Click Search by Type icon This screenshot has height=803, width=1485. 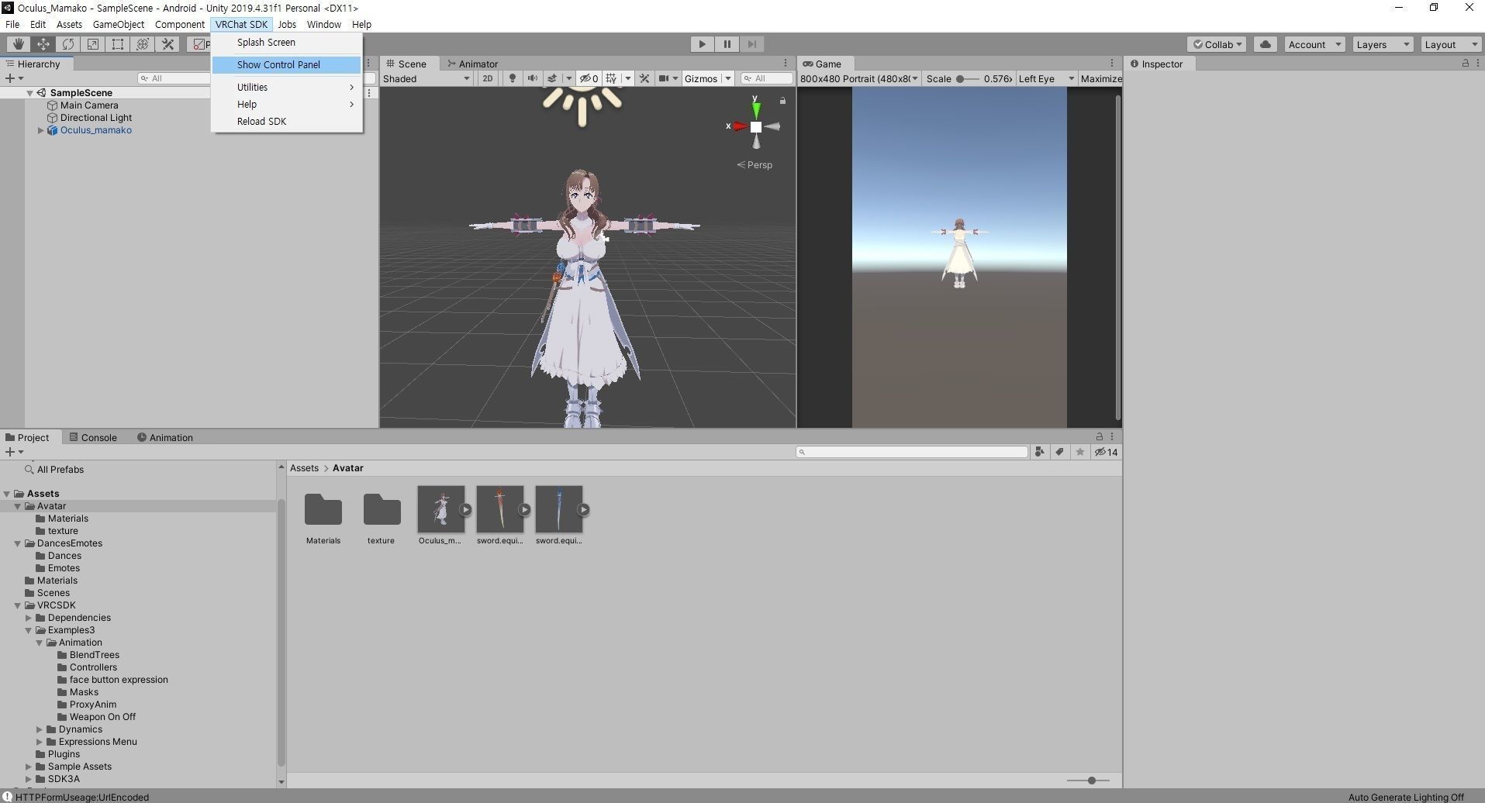[1039, 452]
